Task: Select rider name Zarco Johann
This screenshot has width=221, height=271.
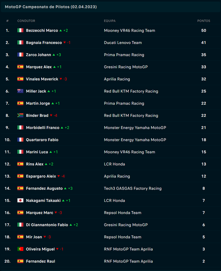Action: click(x=39, y=55)
